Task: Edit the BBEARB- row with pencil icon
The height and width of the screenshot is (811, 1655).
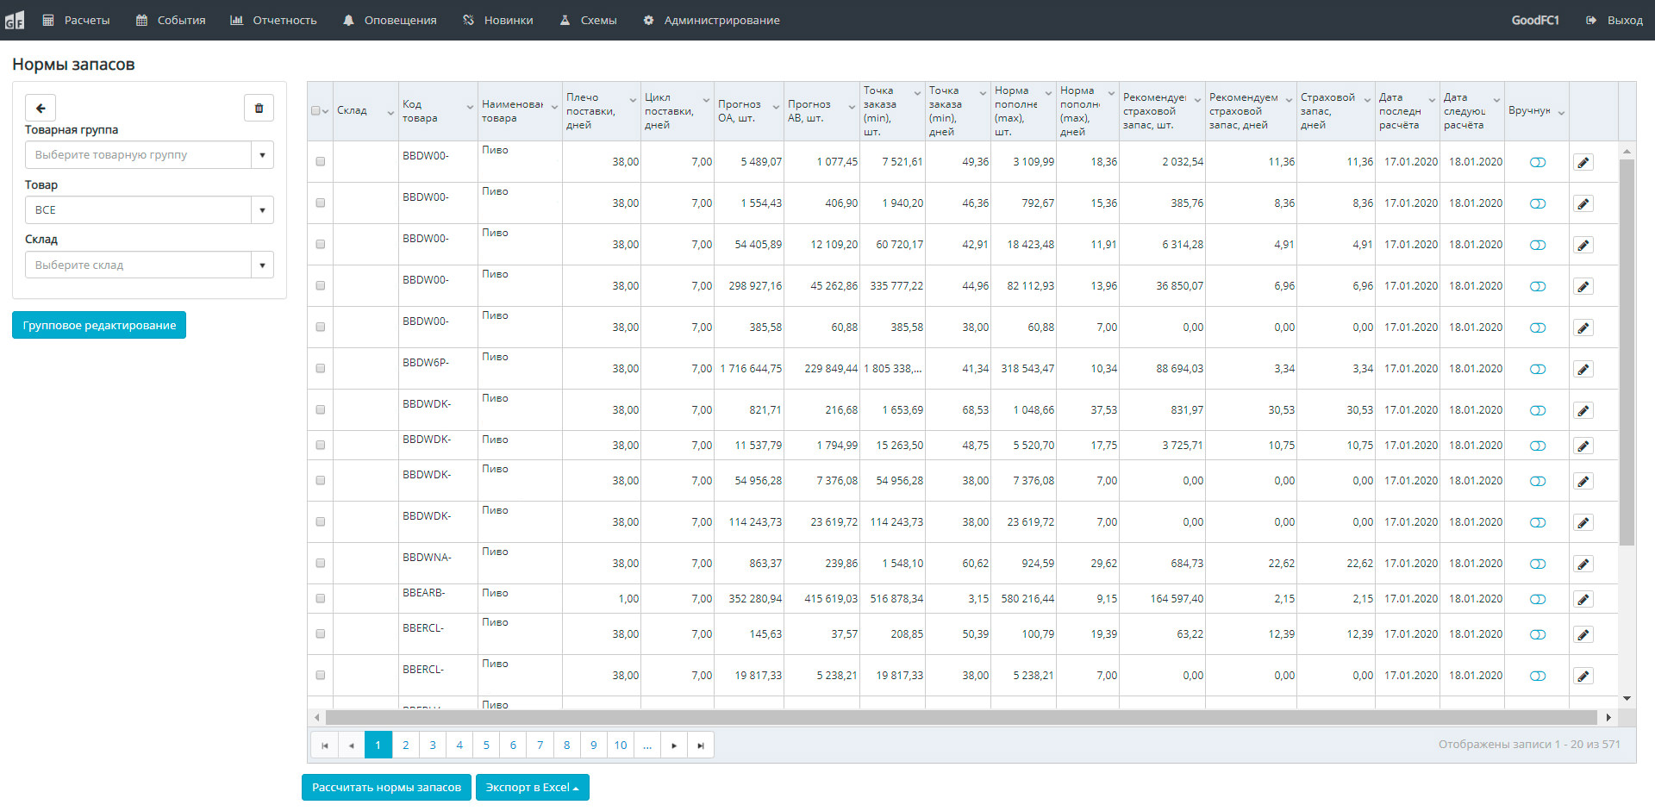Action: click(x=1583, y=599)
